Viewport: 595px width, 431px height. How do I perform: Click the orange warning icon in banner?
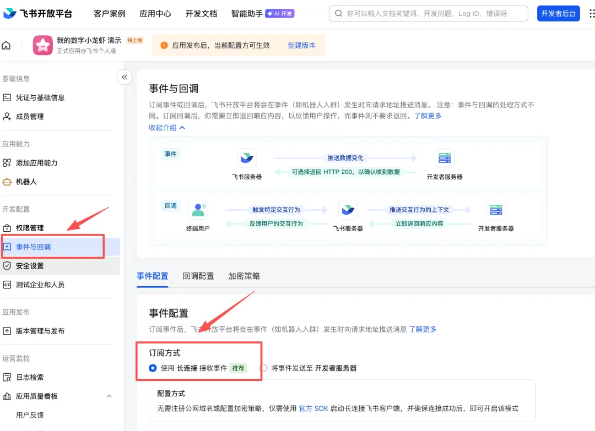click(x=164, y=46)
